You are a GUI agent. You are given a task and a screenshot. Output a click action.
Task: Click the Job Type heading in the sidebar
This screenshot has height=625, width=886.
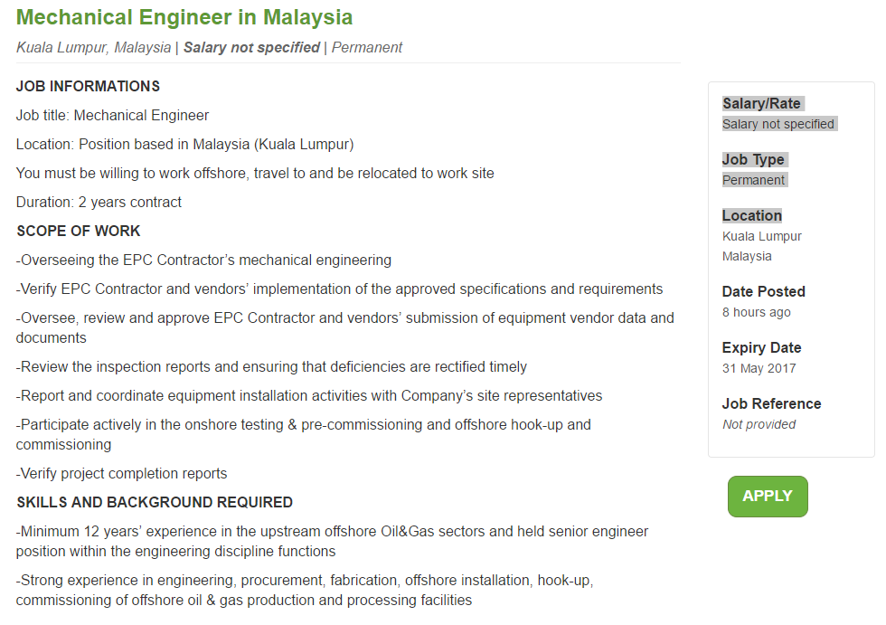click(754, 159)
